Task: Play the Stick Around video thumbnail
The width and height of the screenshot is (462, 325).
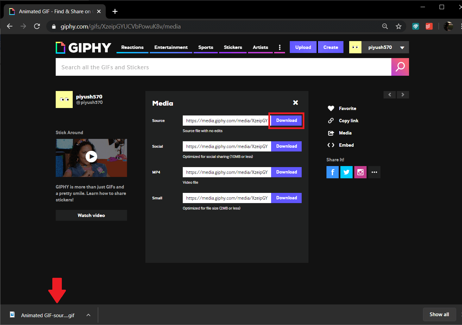Action: coord(91,157)
